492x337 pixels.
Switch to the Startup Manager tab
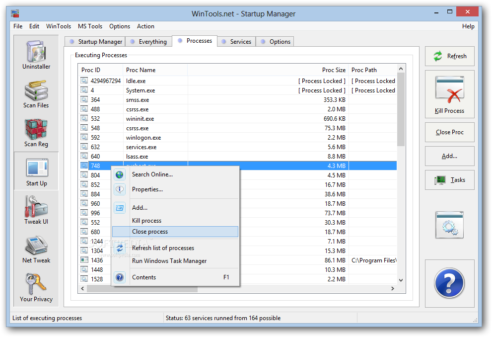[x=95, y=41]
